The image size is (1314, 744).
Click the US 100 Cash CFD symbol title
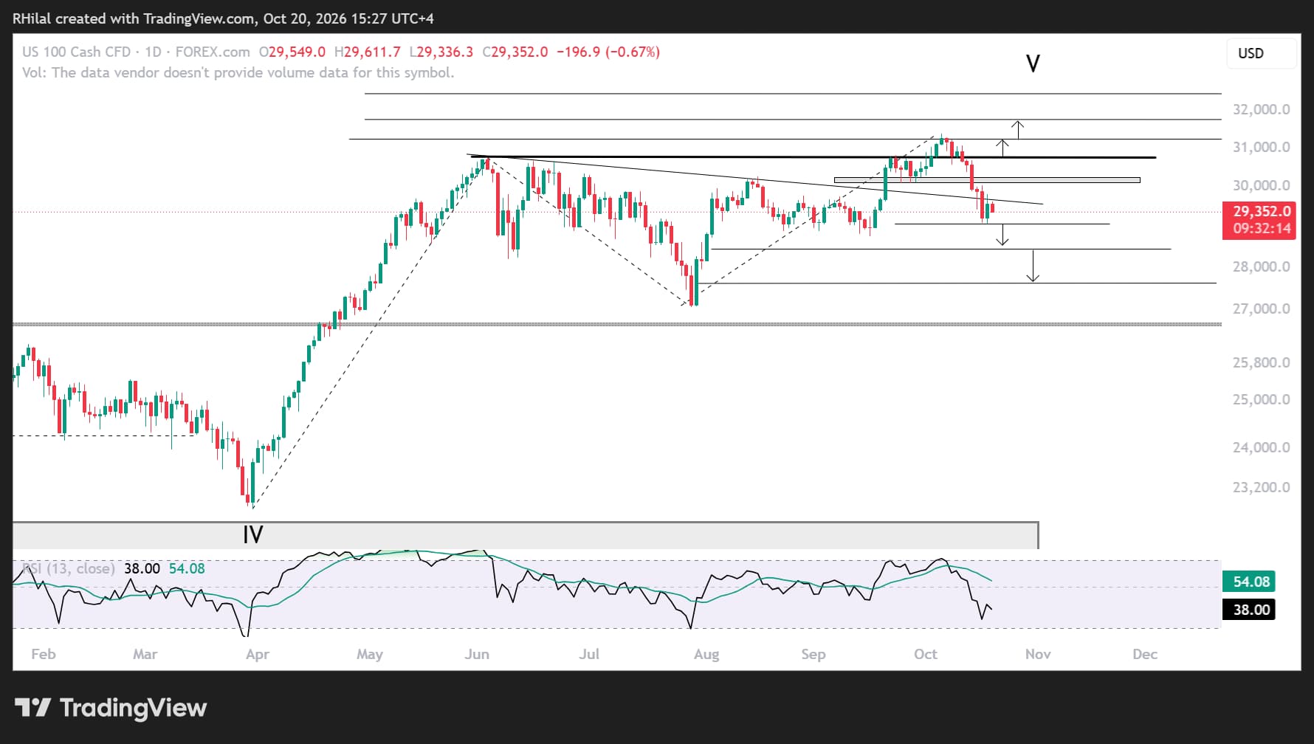(76, 52)
